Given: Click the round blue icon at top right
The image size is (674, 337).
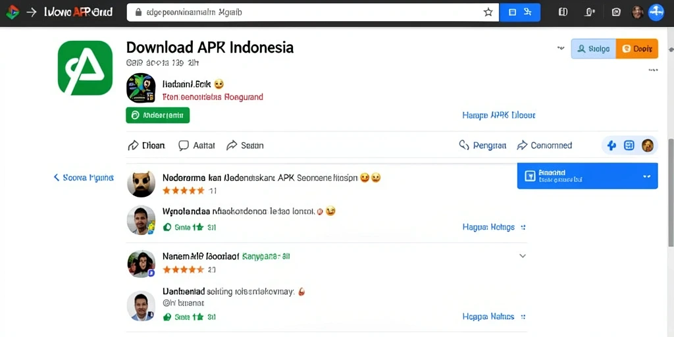Looking at the screenshot, I should 656,13.
